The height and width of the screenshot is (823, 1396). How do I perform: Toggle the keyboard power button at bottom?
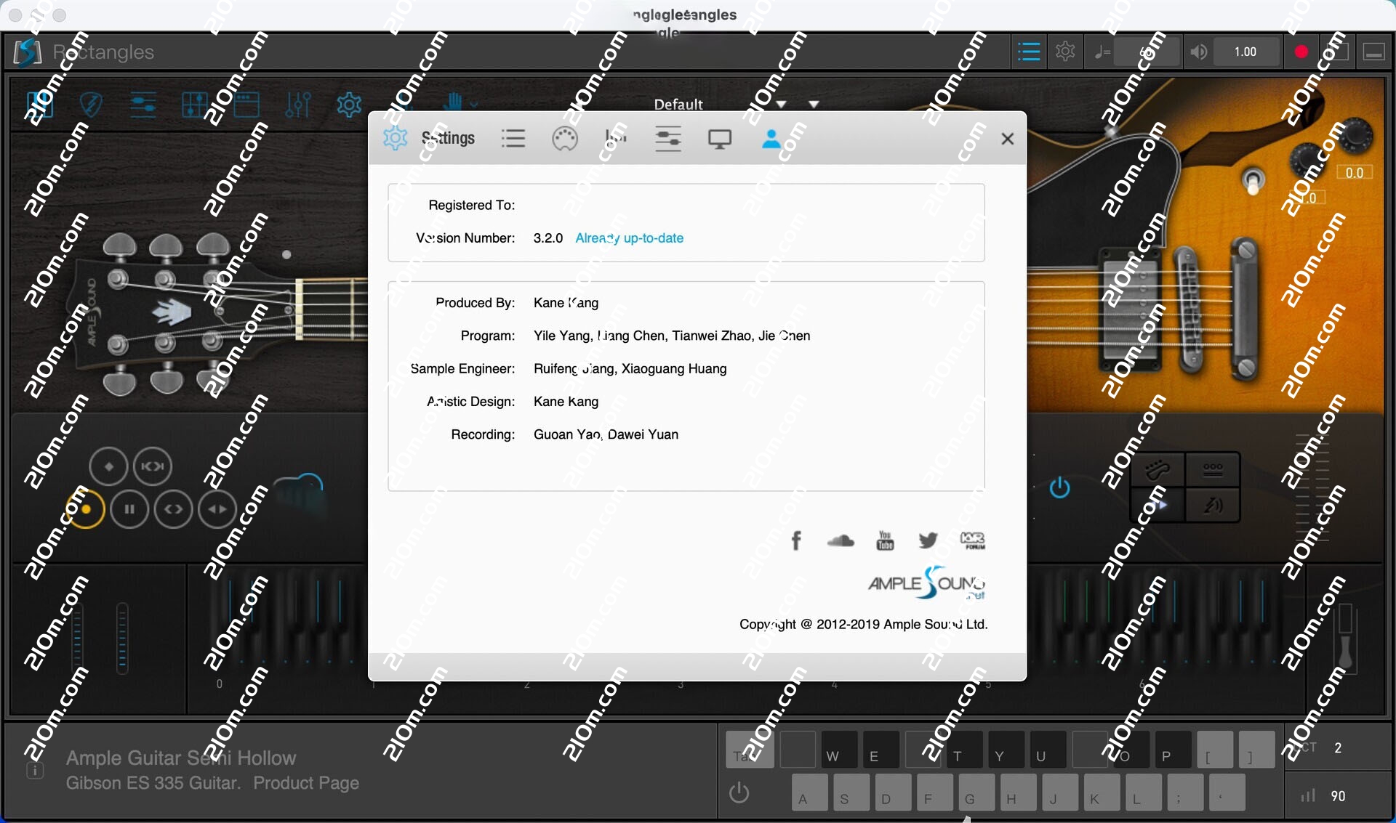pos(739,792)
